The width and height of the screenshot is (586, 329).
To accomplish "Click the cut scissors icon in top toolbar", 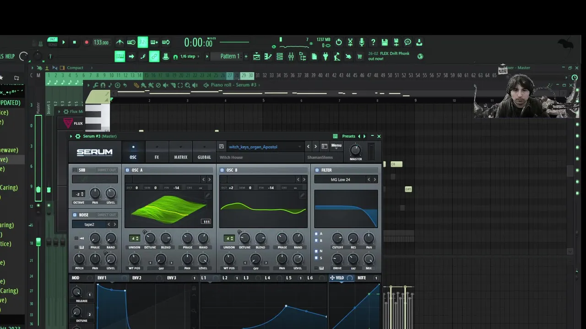I will click(x=350, y=42).
